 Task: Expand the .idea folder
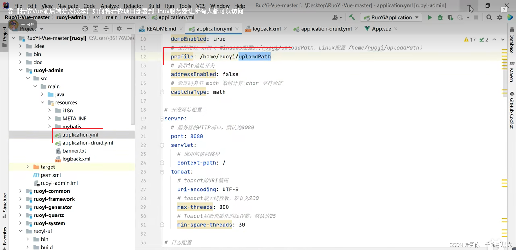point(21,46)
